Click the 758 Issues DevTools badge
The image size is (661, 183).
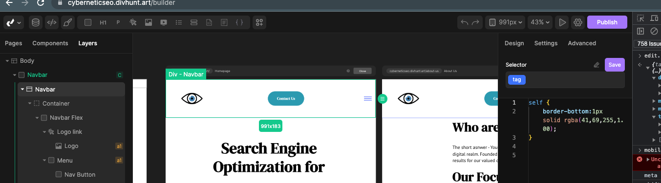(x=647, y=43)
